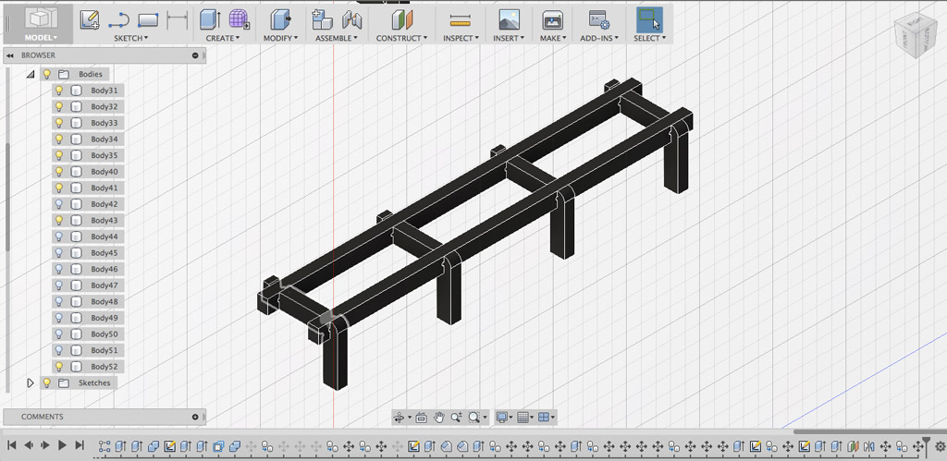The width and height of the screenshot is (947, 461).
Task: Collapse the Browser panel with double arrows
Action: [9, 55]
